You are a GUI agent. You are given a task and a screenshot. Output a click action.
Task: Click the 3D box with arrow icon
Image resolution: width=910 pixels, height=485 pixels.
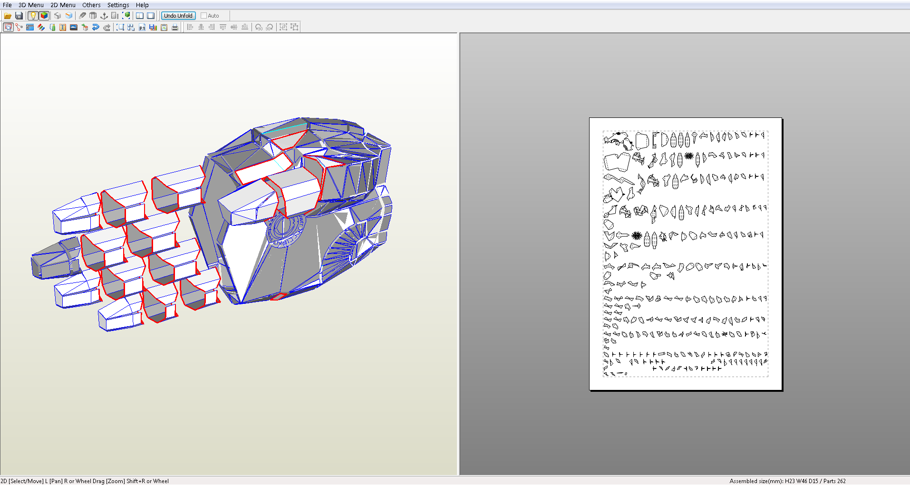85,27
